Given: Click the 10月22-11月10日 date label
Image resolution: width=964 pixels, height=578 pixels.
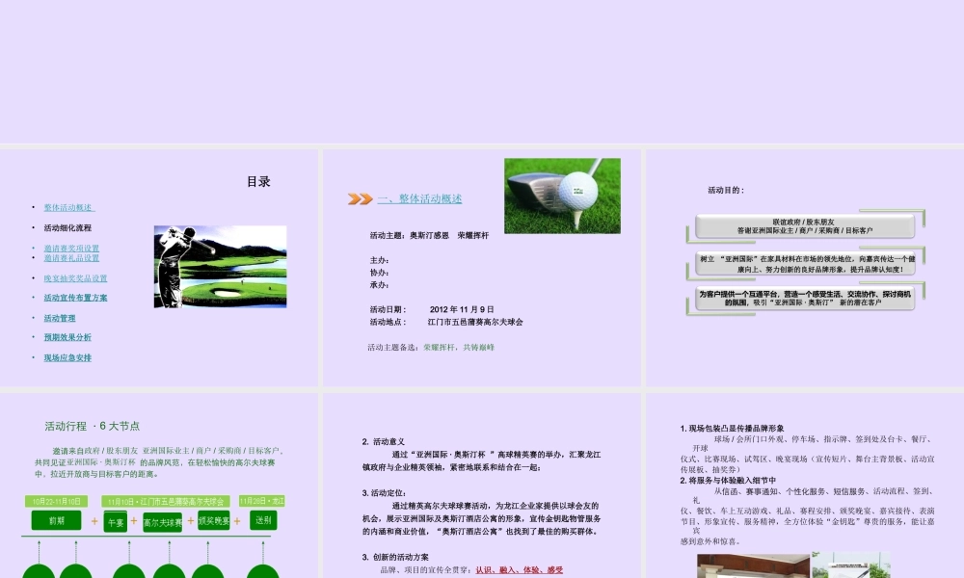Looking at the screenshot, I should click(x=57, y=501).
